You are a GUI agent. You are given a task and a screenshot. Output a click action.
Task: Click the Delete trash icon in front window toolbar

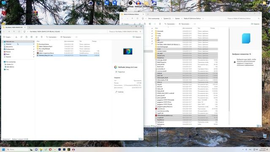[41, 37]
